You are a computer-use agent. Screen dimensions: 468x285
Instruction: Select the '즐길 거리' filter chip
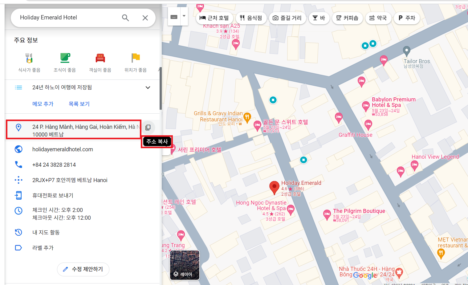pos(287,18)
